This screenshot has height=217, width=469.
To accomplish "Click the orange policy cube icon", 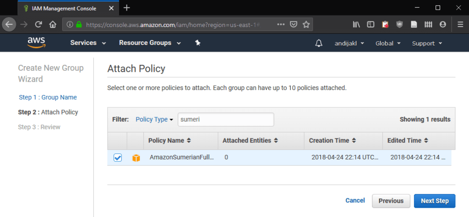I will [136, 158].
